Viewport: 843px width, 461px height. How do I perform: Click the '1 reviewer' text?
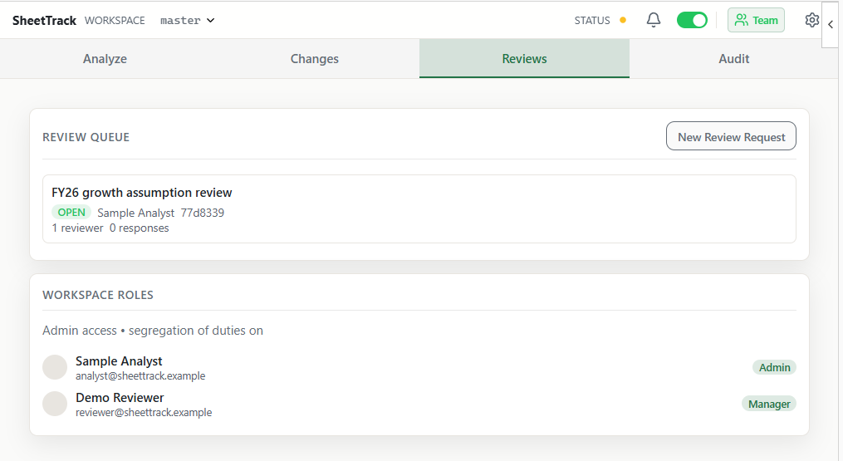click(x=77, y=228)
